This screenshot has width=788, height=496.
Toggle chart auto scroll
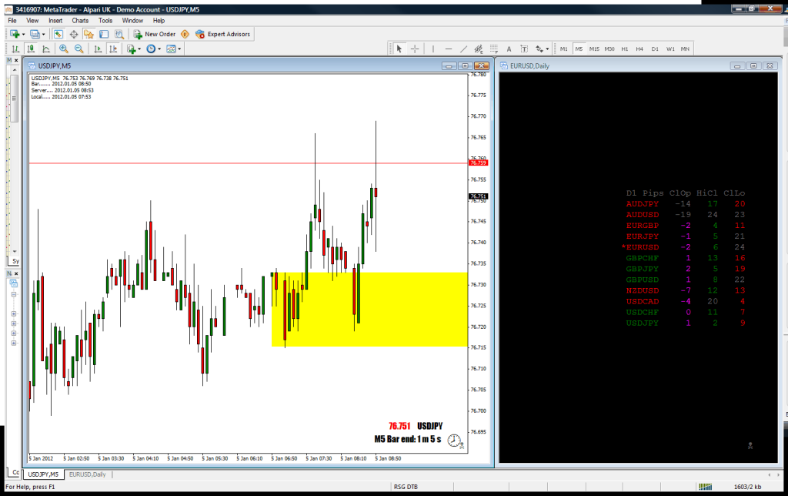98,49
